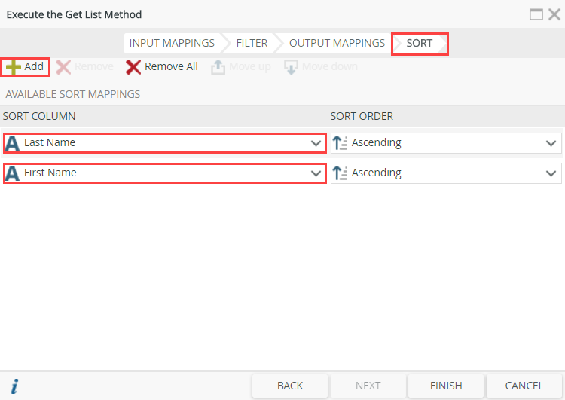
Task: Expand the Last Name sort column dropdown arrow
Action: pyautogui.click(x=316, y=143)
